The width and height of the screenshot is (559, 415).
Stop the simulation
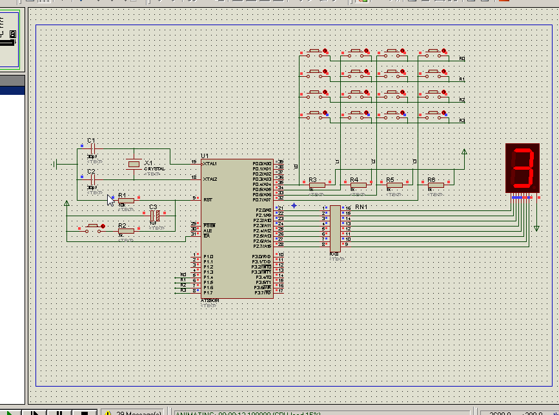[85, 413]
